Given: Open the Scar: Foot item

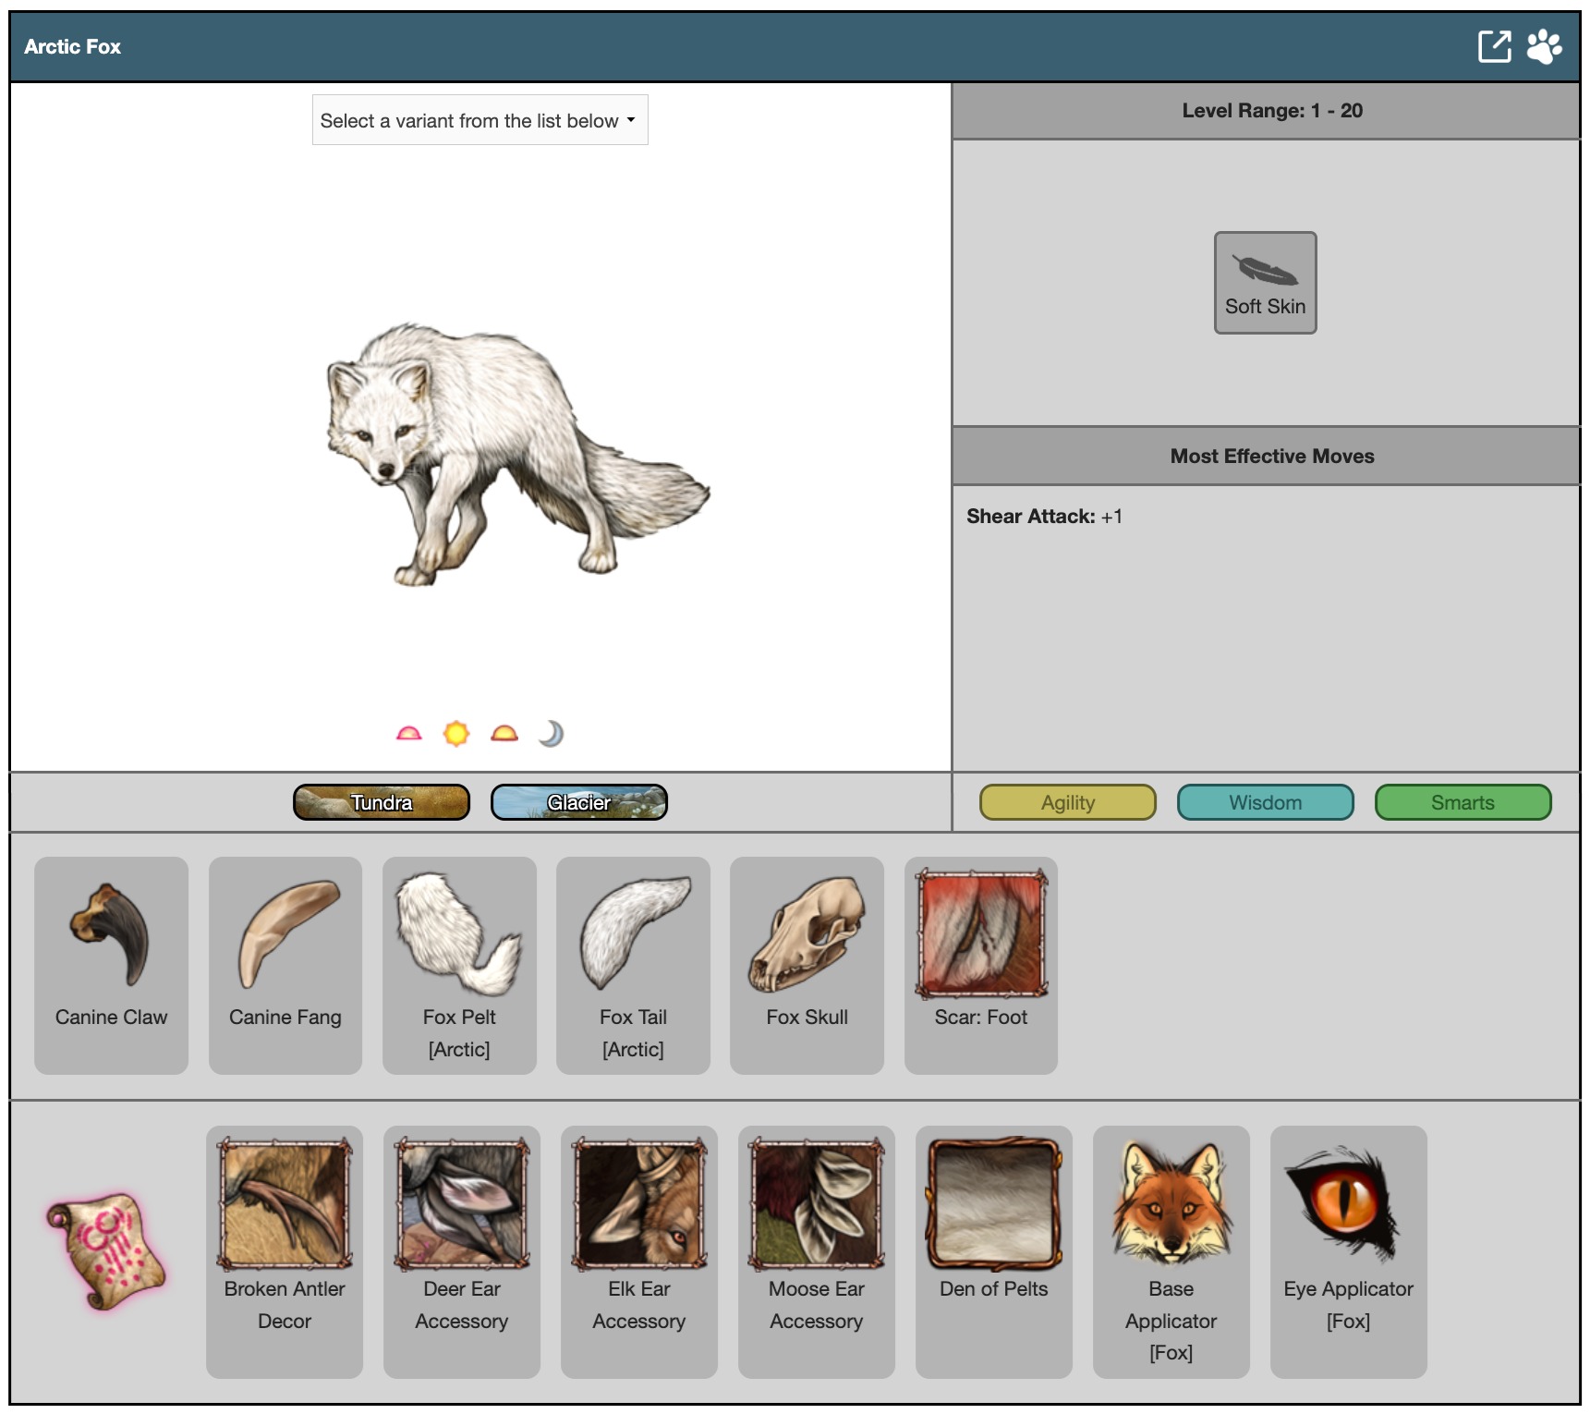Looking at the screenshot, I should coord(980,964).
